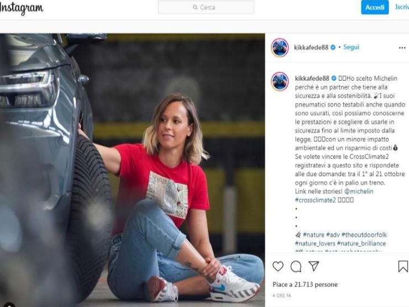Open the #crossclimate2 hashtag
The image size is (409, 307).
pos(316,200)
